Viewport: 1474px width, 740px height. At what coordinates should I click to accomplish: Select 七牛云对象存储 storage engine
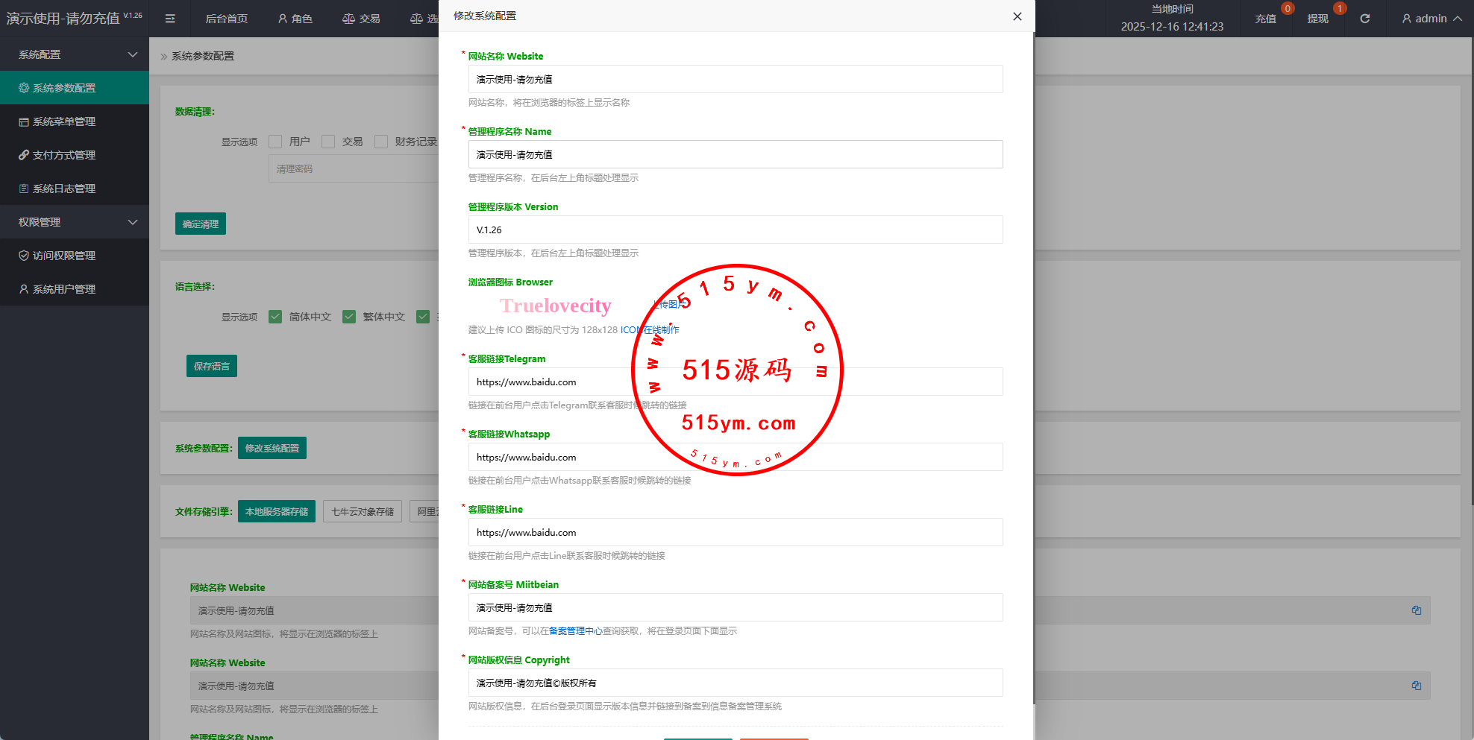point(363,511)
